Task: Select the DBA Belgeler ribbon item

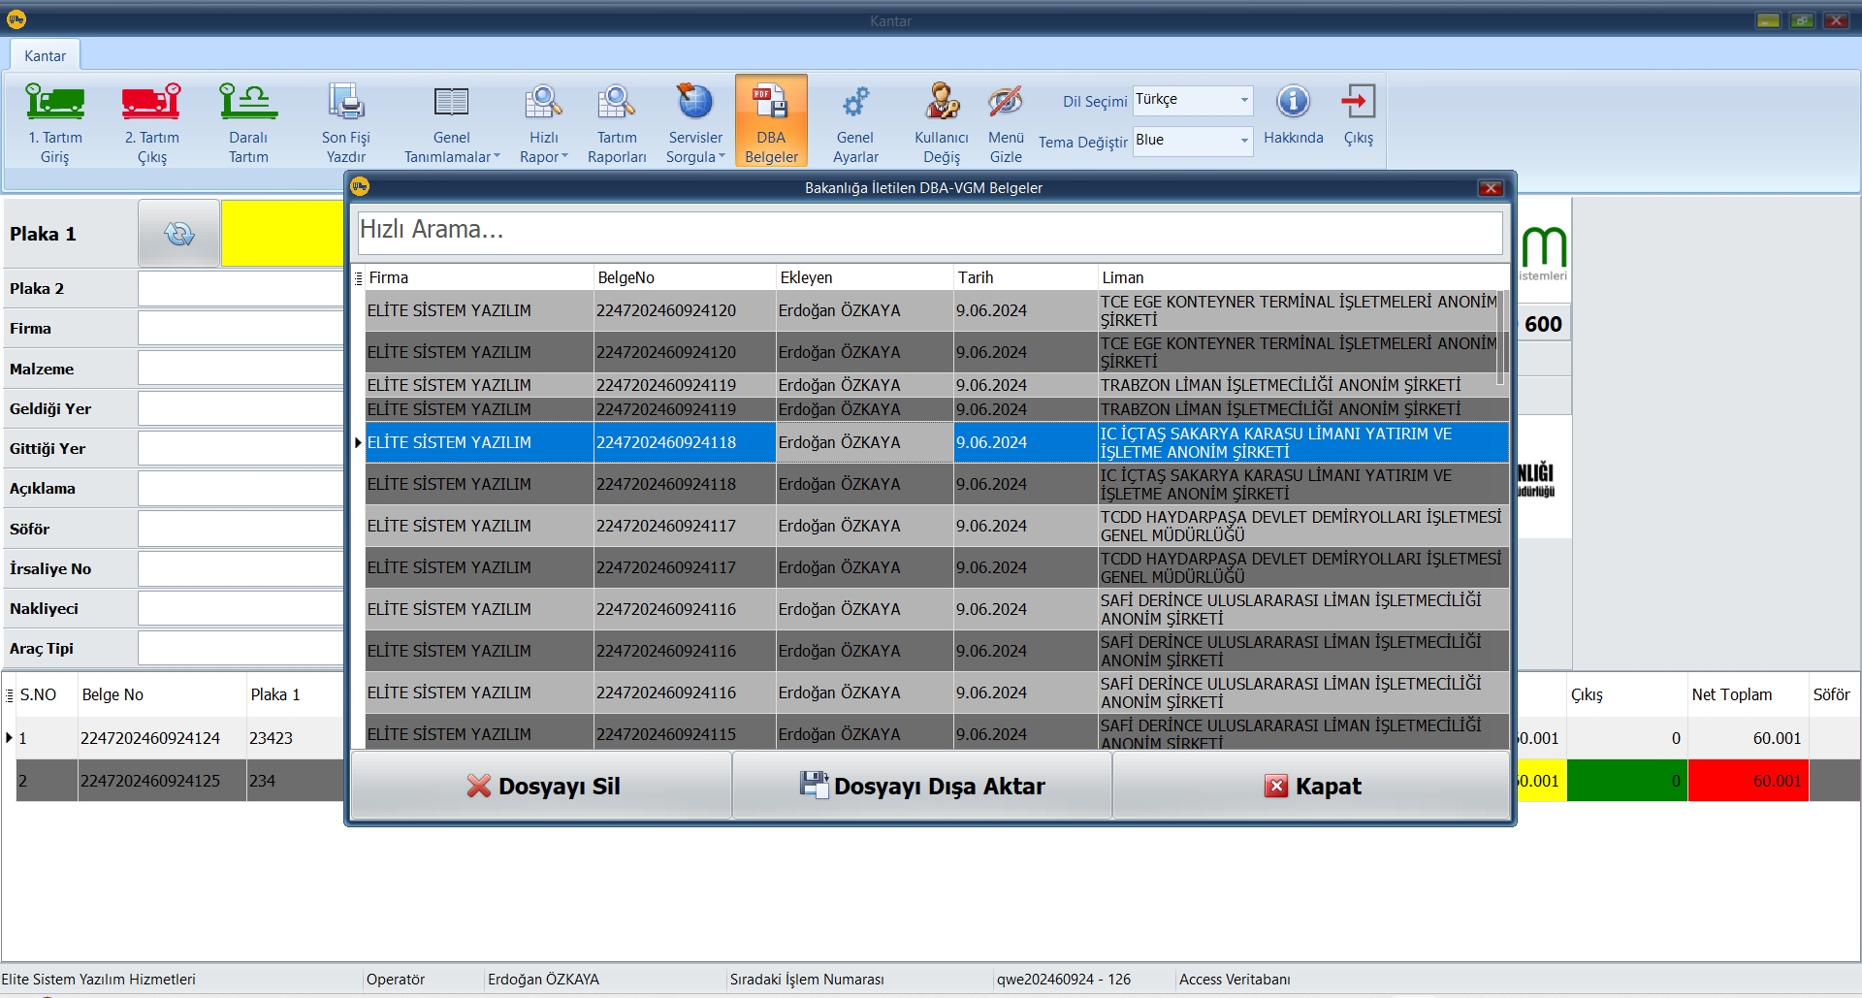Action: pyautogui.click(x=771, y=121)
